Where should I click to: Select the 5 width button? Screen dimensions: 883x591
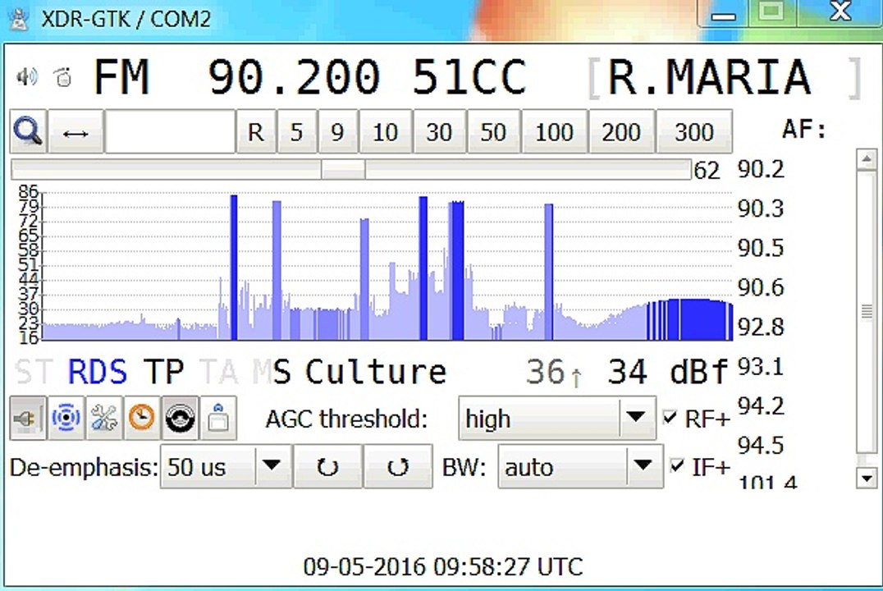tap(297, 132)
